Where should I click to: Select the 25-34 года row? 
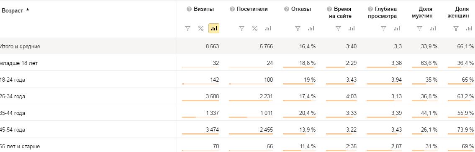pos(238,96)
